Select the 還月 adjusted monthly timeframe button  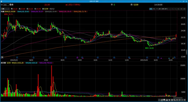[166, 9]
